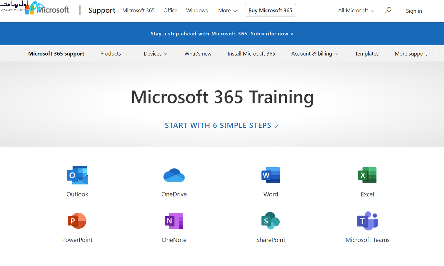Click the Word app icon

coord(271,175)
